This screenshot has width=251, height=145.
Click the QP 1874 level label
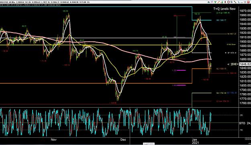coord(232,53)
